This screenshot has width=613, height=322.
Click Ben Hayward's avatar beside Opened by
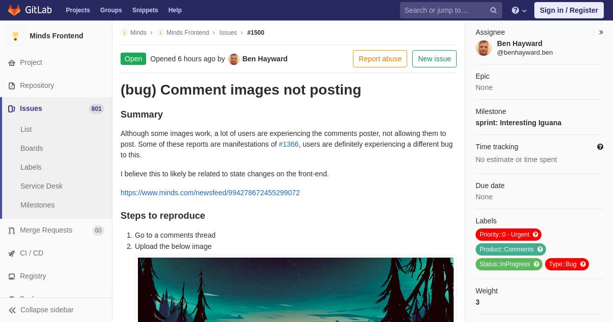(x=234, y=59)
